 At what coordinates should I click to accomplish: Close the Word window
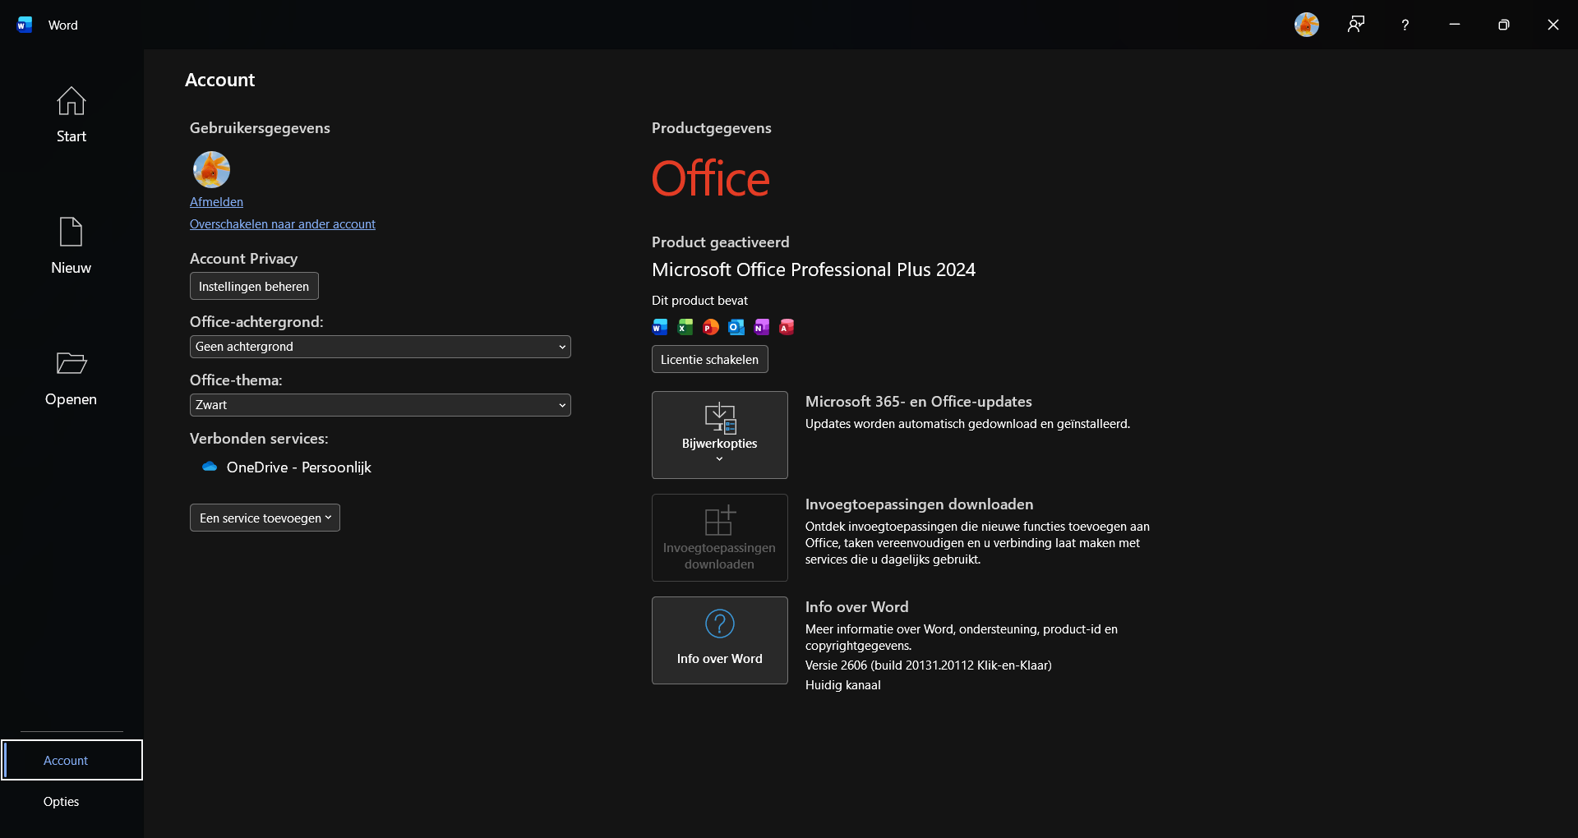tap(1553, 25)
